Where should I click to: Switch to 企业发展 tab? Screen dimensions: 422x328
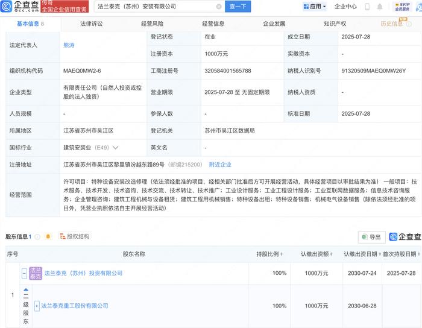(274, 24)
